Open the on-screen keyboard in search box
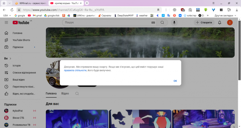 (153, 23)
